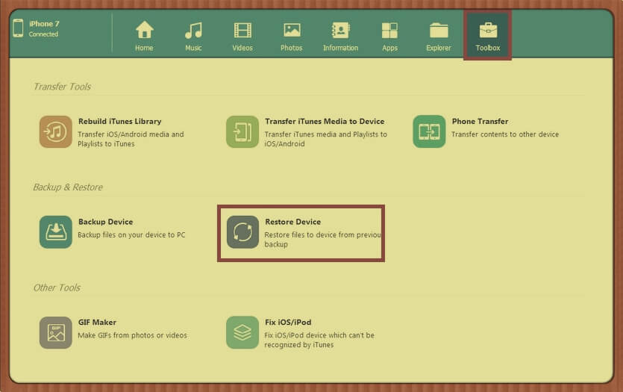Select the Toolbox tab label
This screenshot has width=623, height=392.
pyautogui.click(x=488, y=48)
